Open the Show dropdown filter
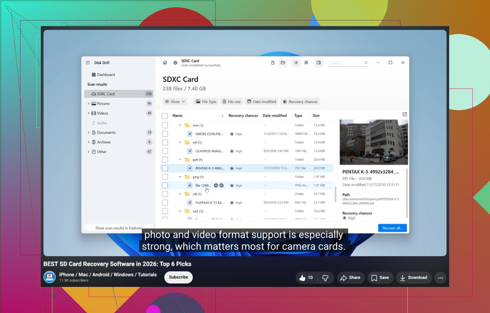 175,102
